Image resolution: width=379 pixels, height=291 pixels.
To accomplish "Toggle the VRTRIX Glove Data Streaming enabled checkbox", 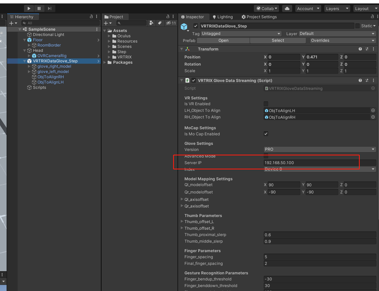I will coord(194,80).
